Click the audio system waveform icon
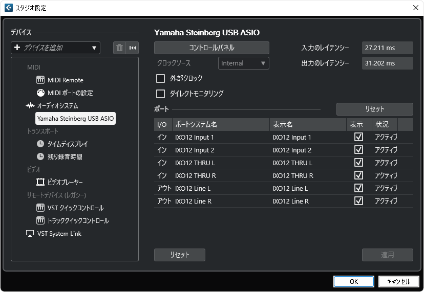This screenshot has height=292, width=424. pyautogui.click(x=30, y=105)
